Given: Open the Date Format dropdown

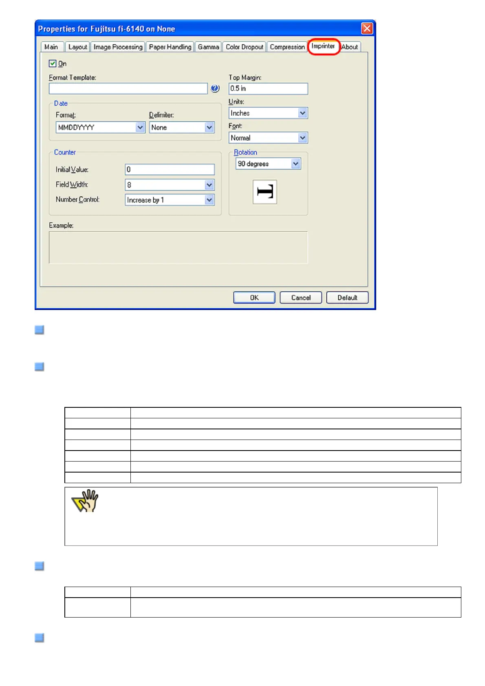Looking at the screenshot, I should click(x=100, y=128).
